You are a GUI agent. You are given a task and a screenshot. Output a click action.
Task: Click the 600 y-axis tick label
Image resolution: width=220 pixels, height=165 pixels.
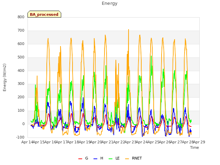point(21,44)
